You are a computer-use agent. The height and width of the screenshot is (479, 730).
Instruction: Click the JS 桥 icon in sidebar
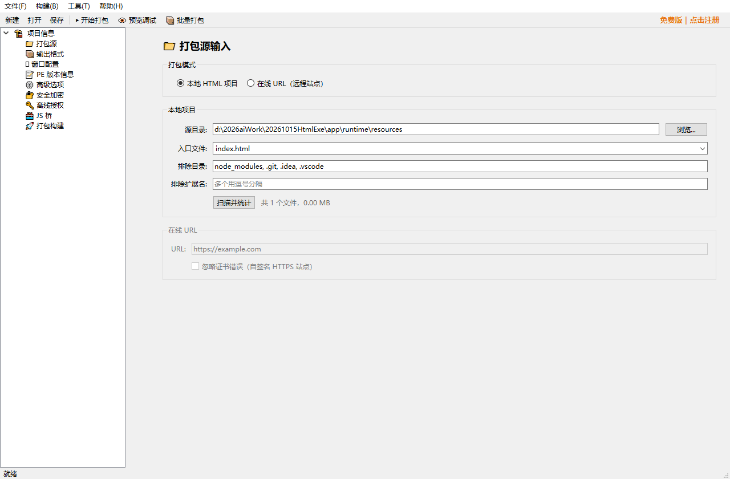(30, 116)
